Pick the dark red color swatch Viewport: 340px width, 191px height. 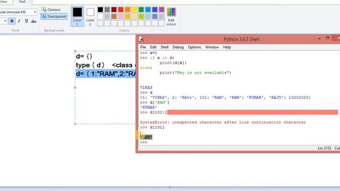(x=114, y=10)
